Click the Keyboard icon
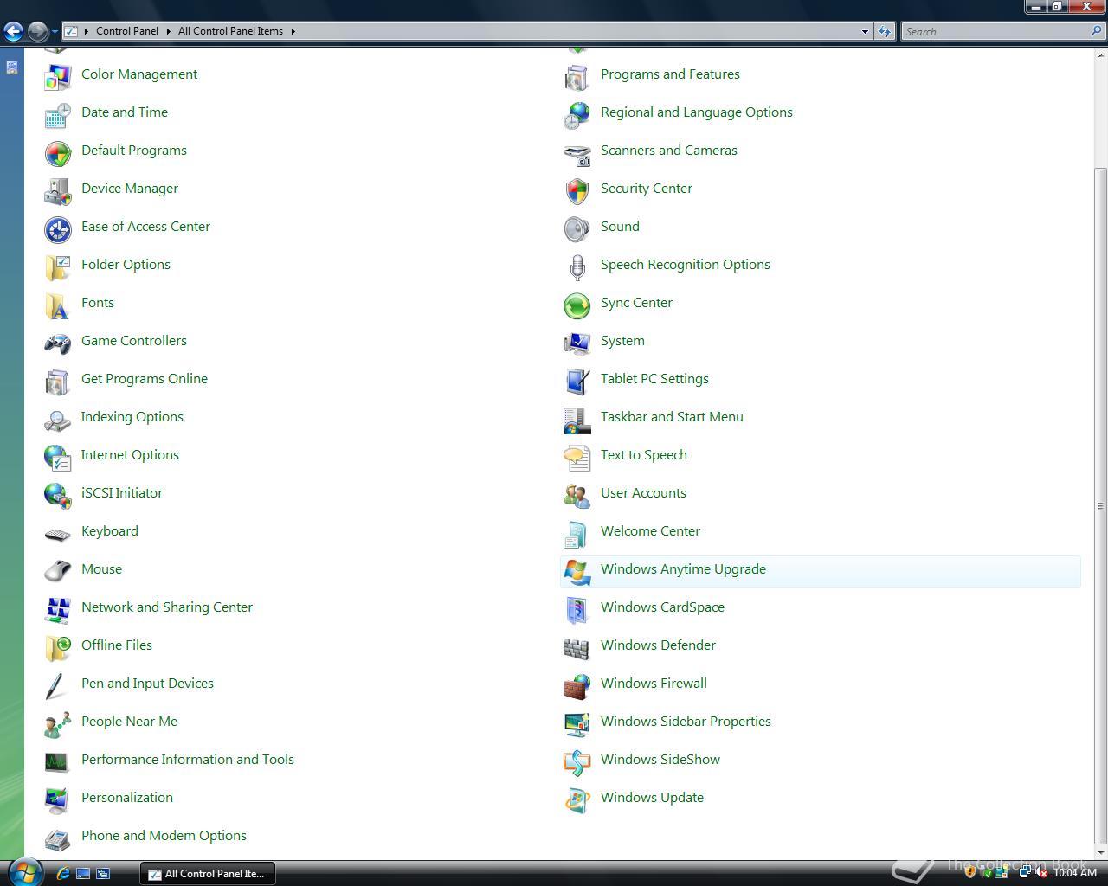 click(x=57, y=533)
